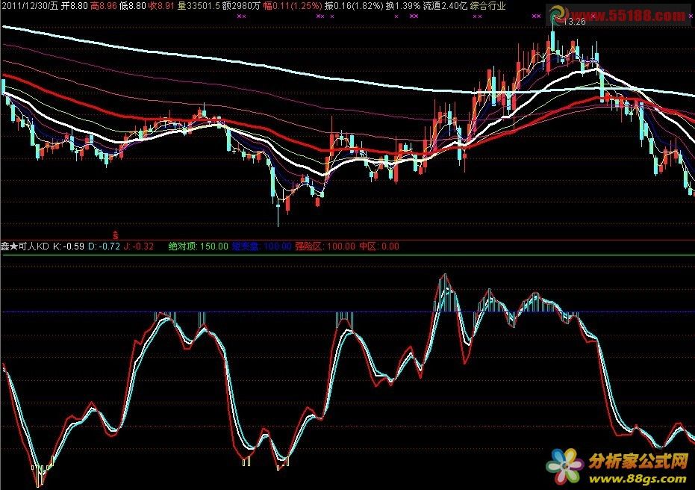This screenshot has height=490, width=695.
Task: Select the opening price 开8.80
Action: click(75, 6)
